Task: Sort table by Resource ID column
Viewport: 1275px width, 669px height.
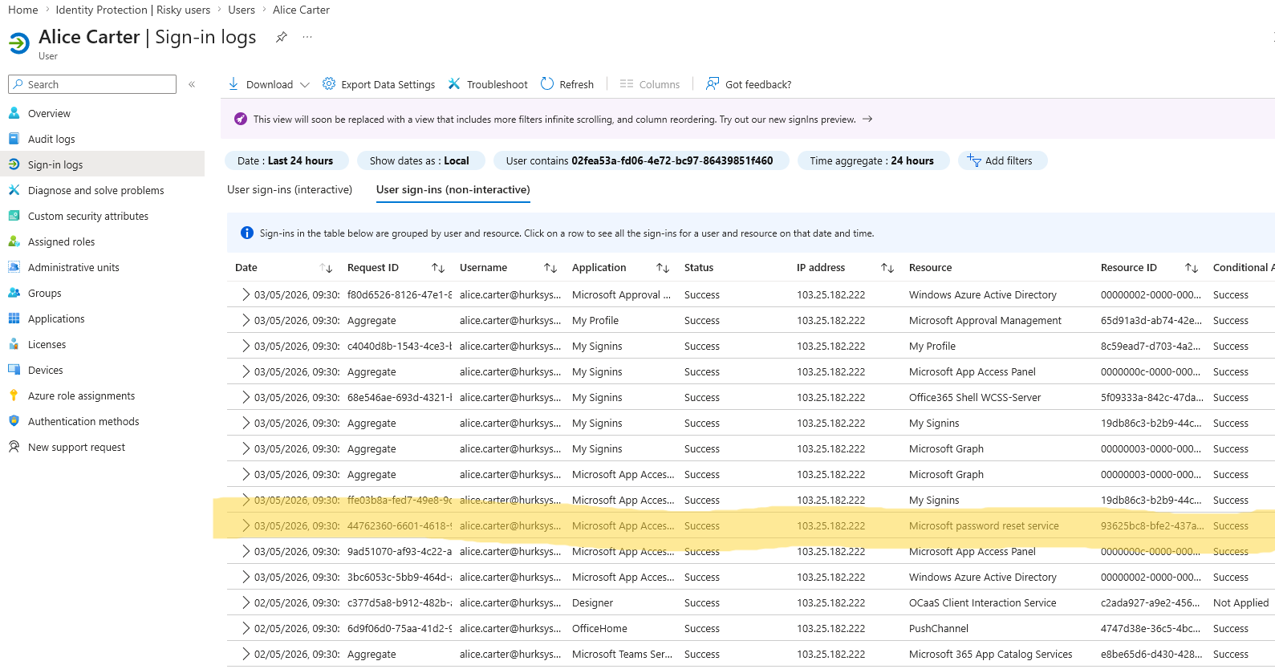Action: click(1192, 268)
